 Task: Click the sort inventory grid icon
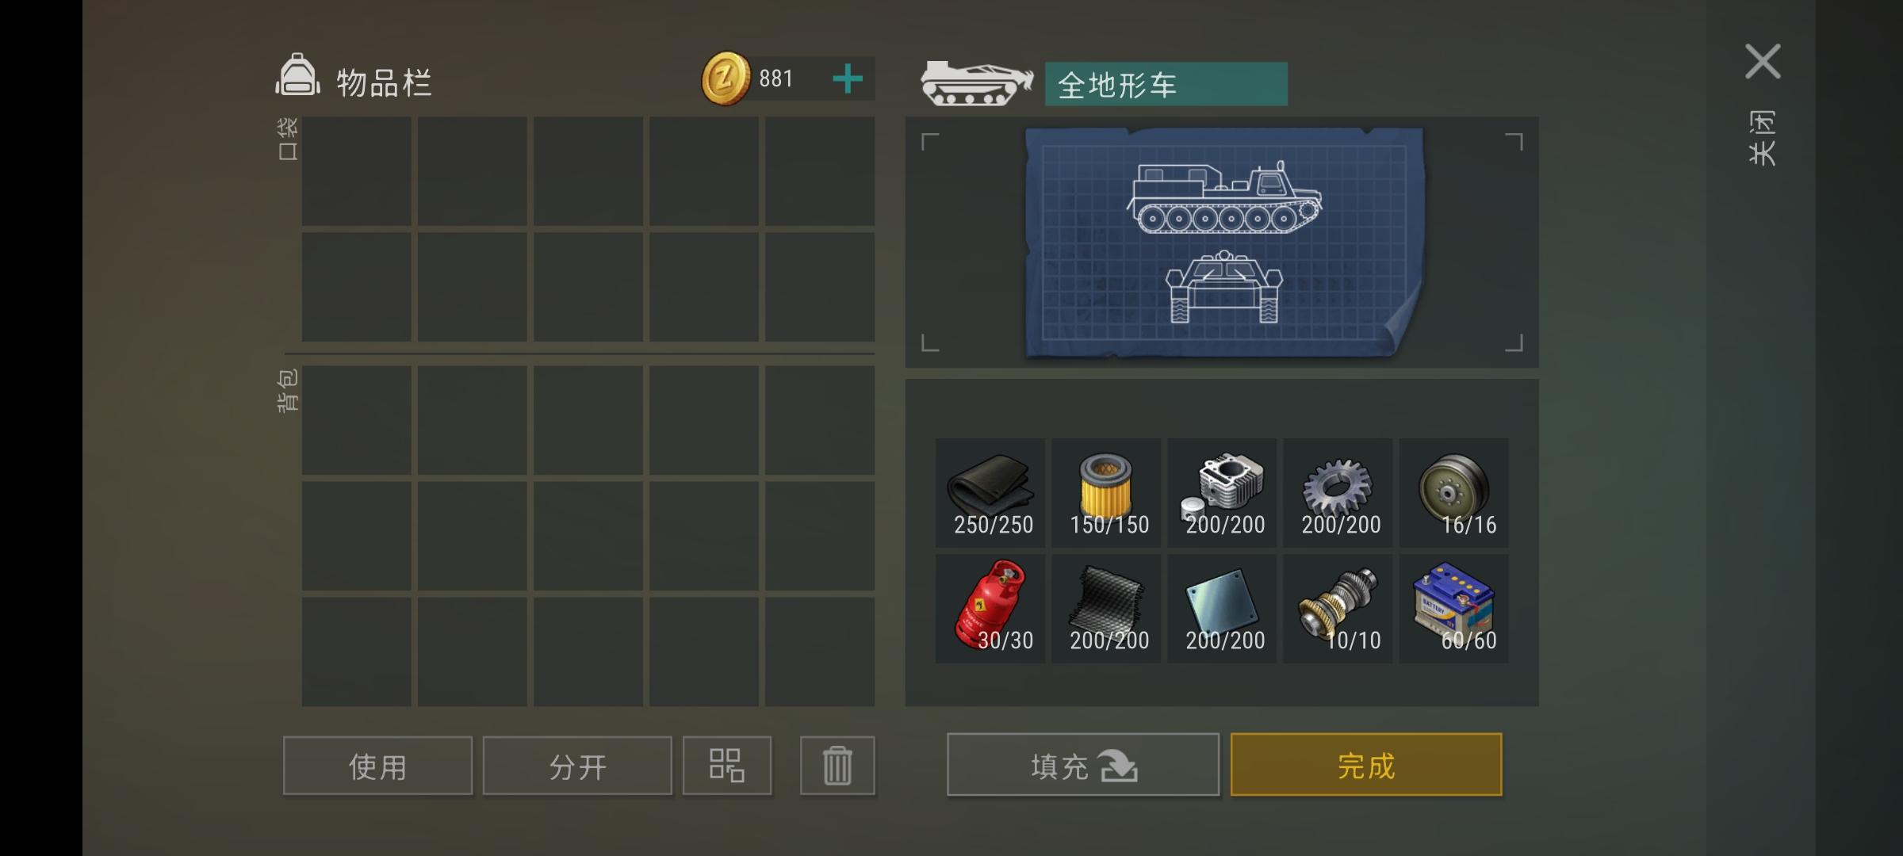[x=727, y=766]
